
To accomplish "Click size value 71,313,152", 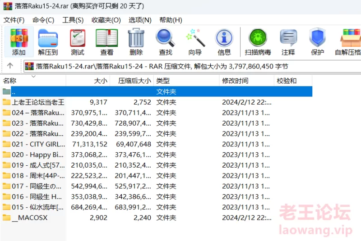I will pyautogui.click(x=90, y=144).
